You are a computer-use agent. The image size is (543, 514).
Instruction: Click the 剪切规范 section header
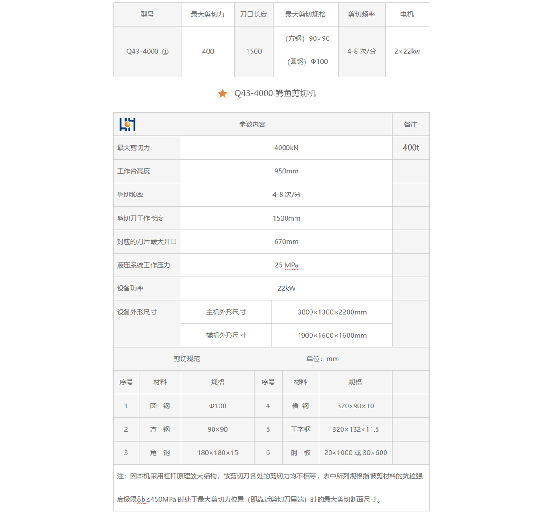(x=186, y=359)
